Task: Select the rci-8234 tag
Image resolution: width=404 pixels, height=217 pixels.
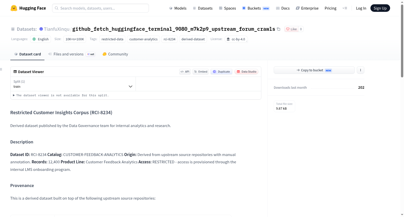Action: (169, 39)
